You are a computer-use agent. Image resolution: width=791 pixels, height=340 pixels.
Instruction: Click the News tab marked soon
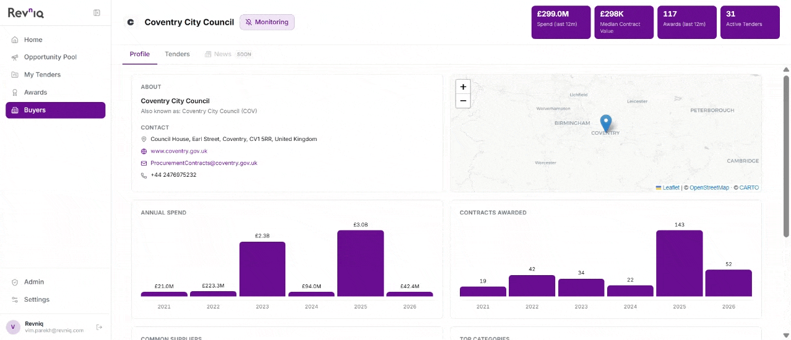228,54
